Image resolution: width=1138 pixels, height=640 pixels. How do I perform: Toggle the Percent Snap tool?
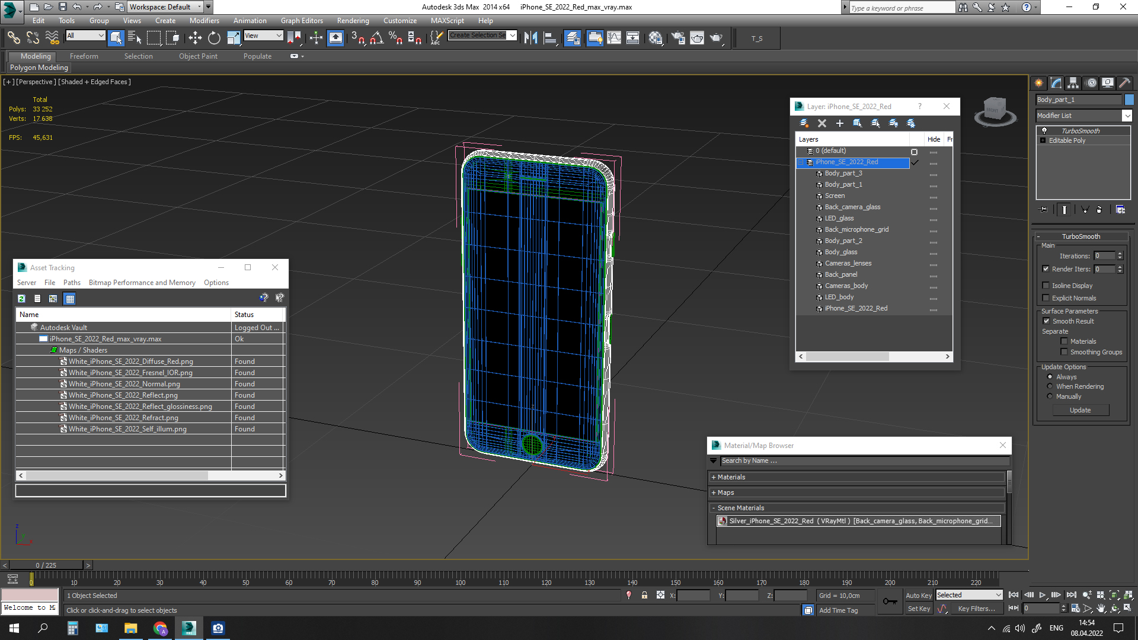pyautogui.click(x=395, y=38)
